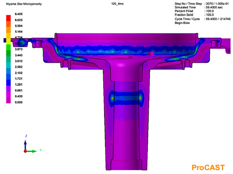Click the bright green legend swatch near 3.873
The image size is (233, 174).
(x=8, y=47)
